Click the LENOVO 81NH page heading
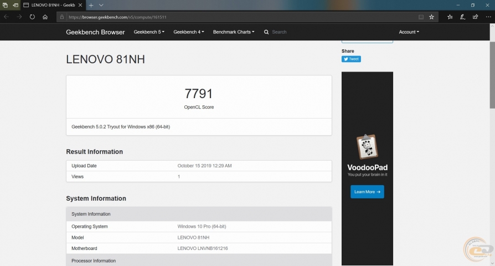 click(x=105, y=59)
